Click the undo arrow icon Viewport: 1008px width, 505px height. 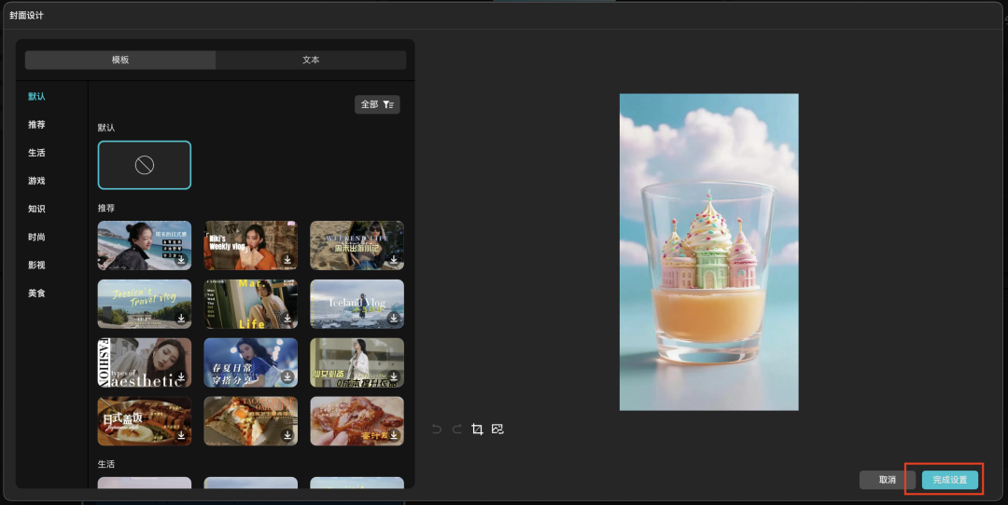pyautogui.click(x=436, y=429)
